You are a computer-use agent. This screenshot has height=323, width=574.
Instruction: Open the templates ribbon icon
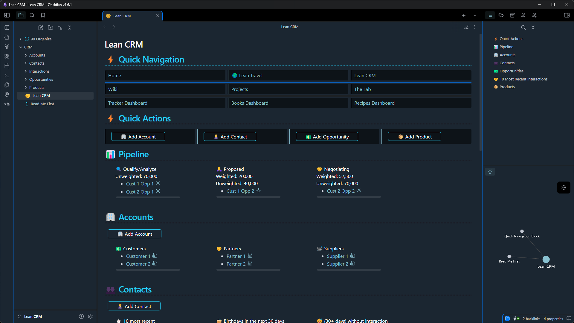tap(7, 85)
